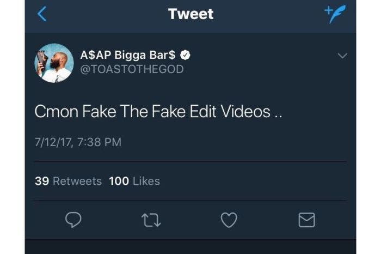Open the A$AP Bigga Bar$ profile picture
The image size is (381, 254).
tap(54, 63)
